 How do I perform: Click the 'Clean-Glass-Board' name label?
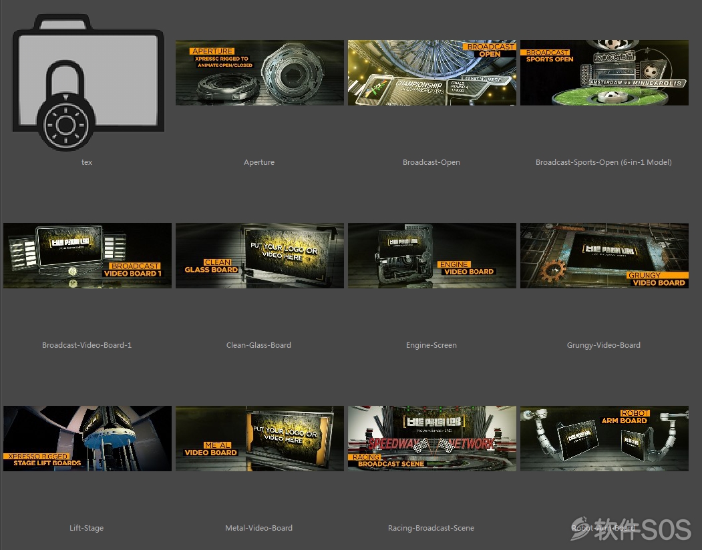[258, 345]
